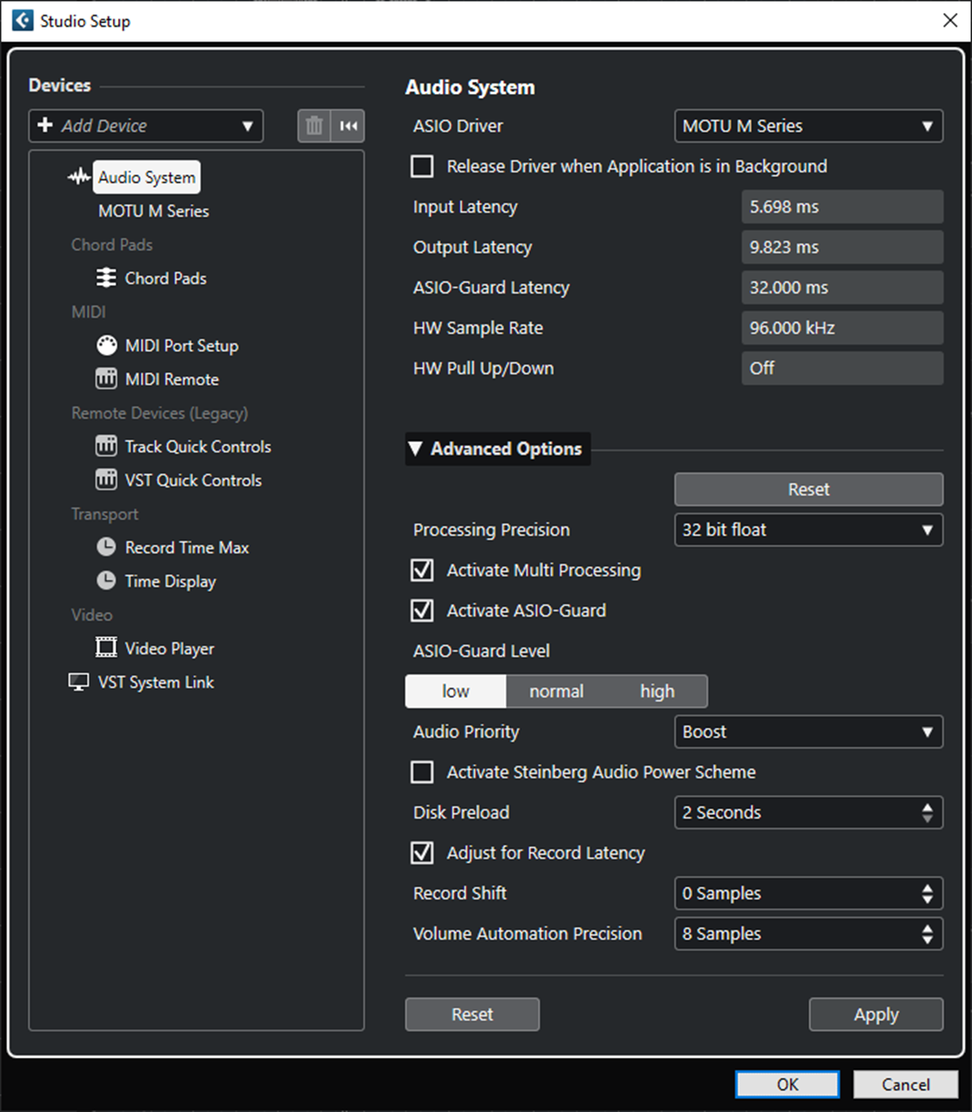Image resolution: width=972 pixels, height=1112 pixels.
Task: Set ASIO-Guard Level to high
Action: point(657,692)
